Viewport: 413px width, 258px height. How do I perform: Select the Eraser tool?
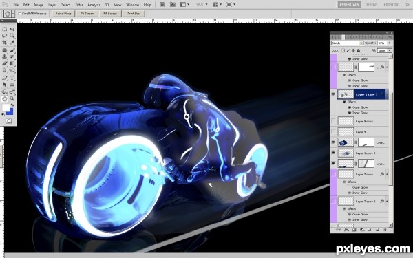coord(5,63)
